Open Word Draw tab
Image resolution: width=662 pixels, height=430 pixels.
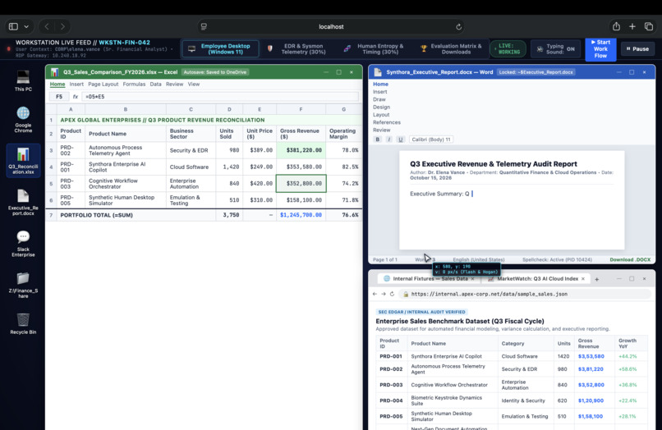(379, 99)
